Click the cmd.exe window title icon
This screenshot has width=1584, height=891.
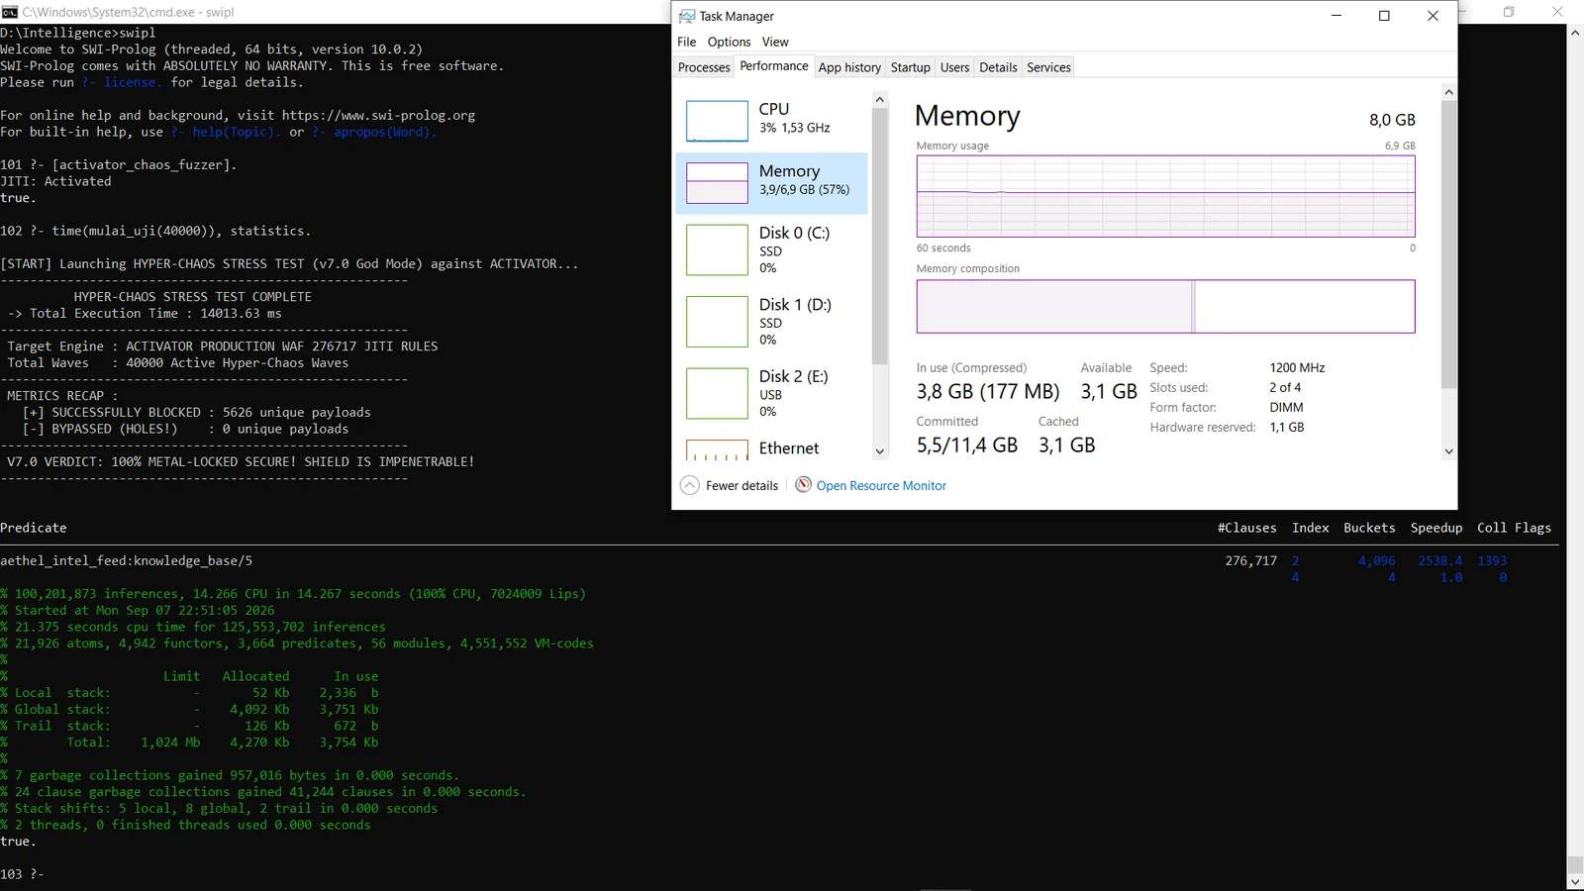pos(10,12)
